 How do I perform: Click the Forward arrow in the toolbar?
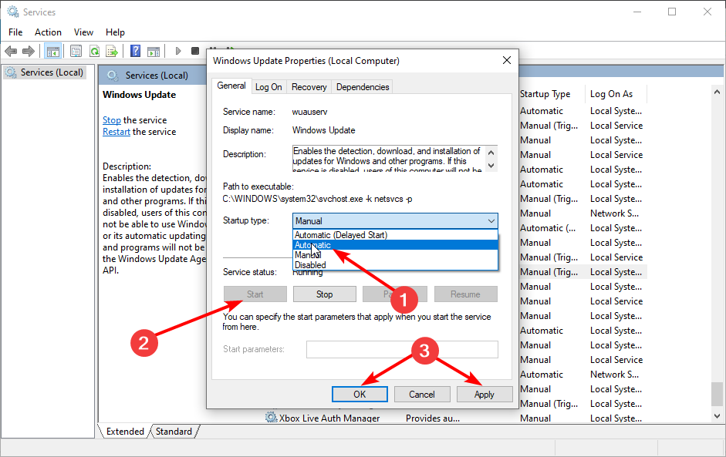coord(29,51)
